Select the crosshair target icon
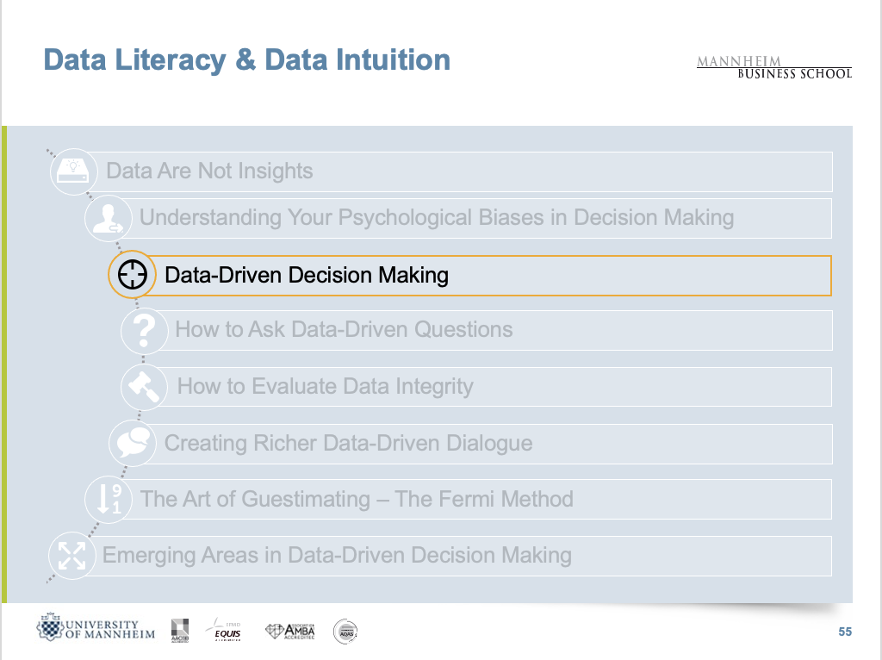 pyautogui.click(x=132, y=275)
